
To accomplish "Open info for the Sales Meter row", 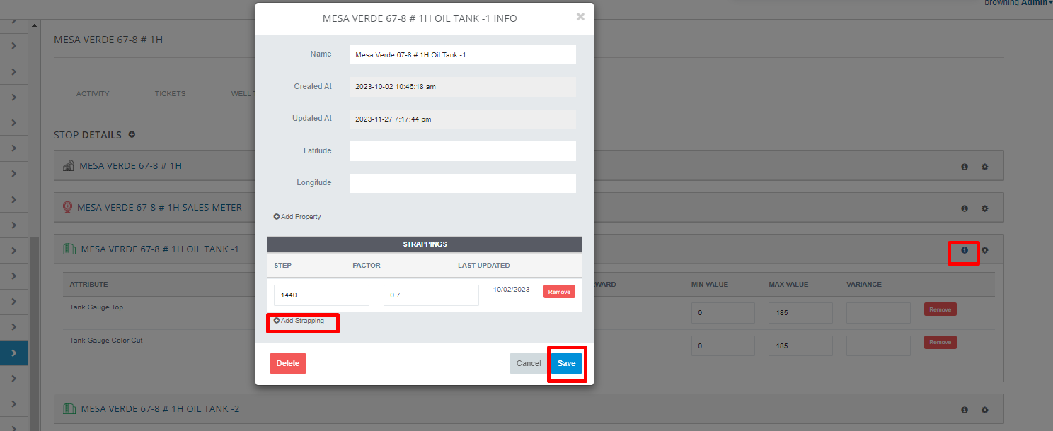I will [964, 208].
